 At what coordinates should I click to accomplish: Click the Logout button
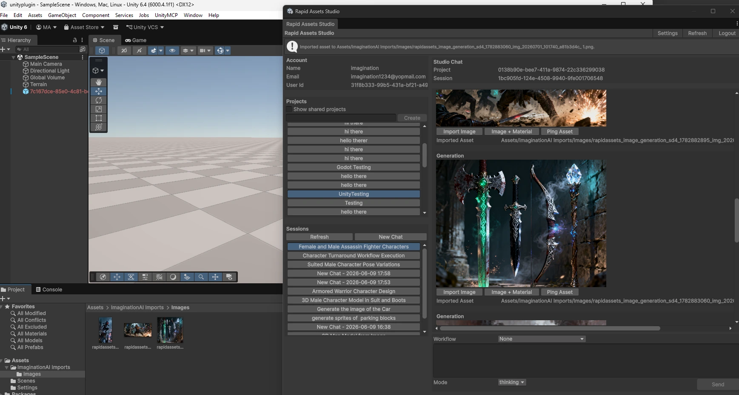point(727,33)
